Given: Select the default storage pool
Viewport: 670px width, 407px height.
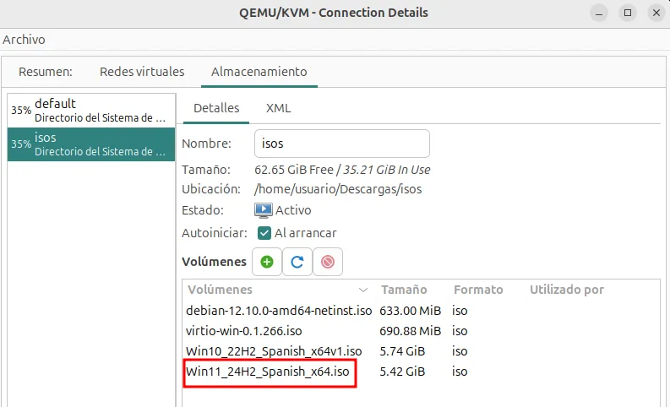Looking at the screenshot, I should 91,110.
